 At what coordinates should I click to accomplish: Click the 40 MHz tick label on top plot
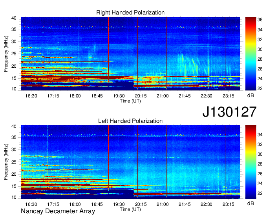click(14, 18)
